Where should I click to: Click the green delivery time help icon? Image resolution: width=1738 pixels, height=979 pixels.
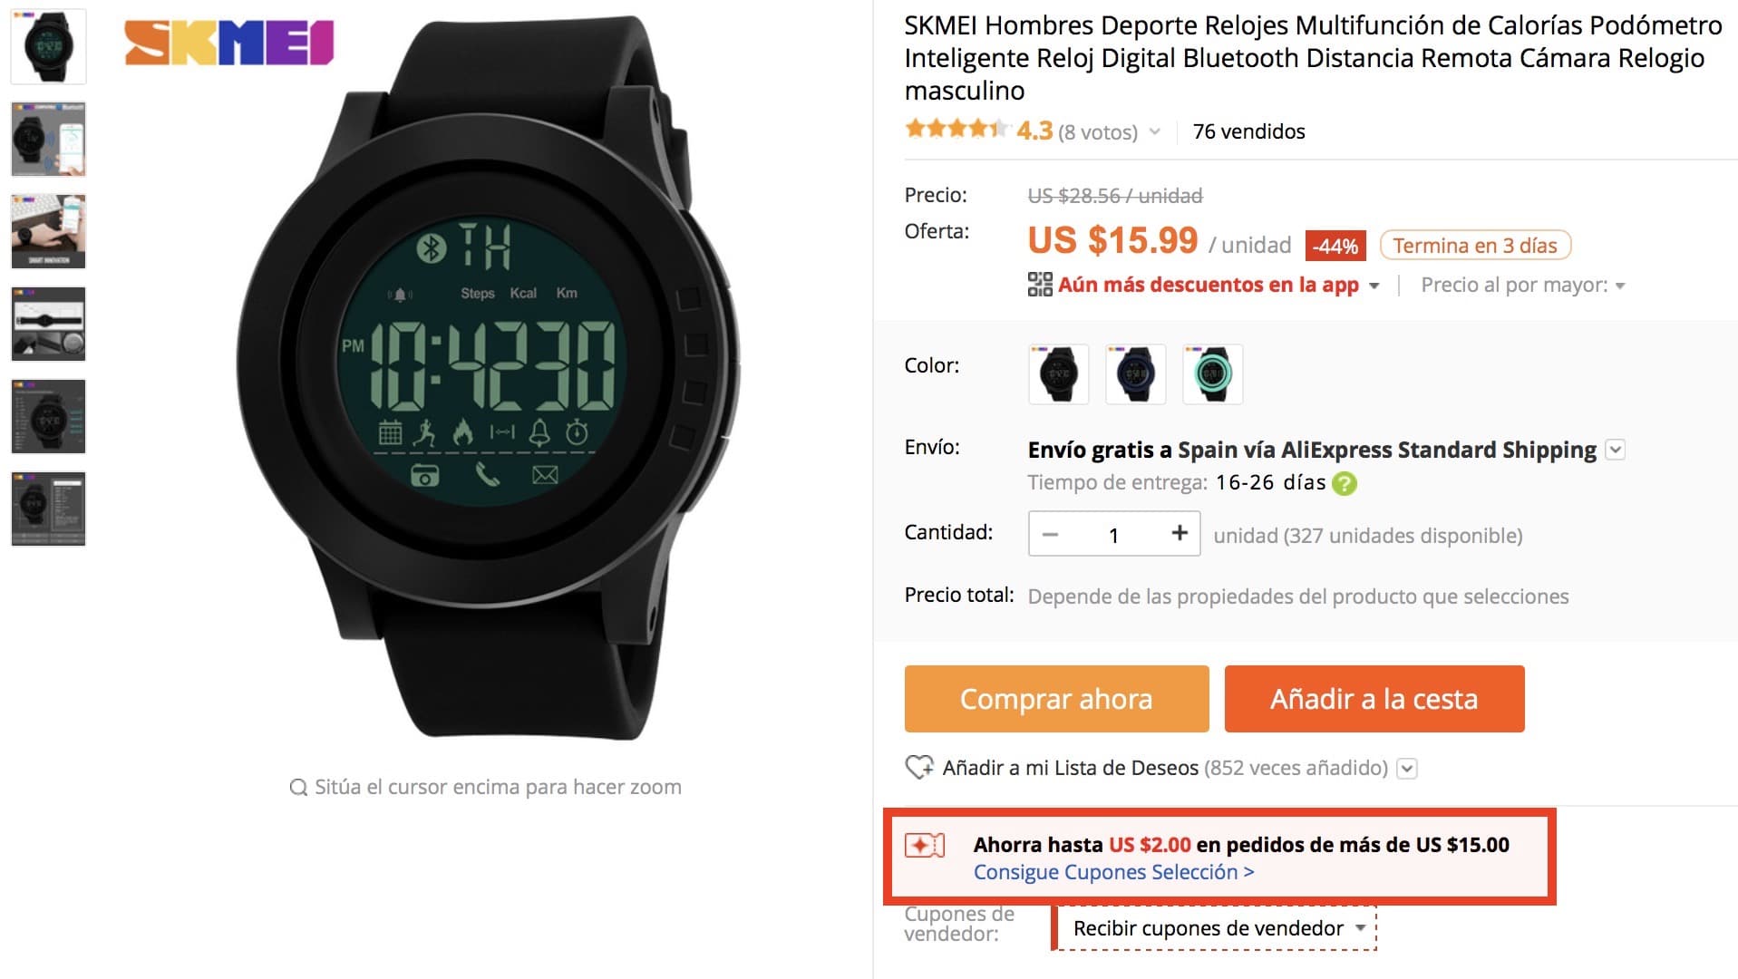tap(1345, 483)
